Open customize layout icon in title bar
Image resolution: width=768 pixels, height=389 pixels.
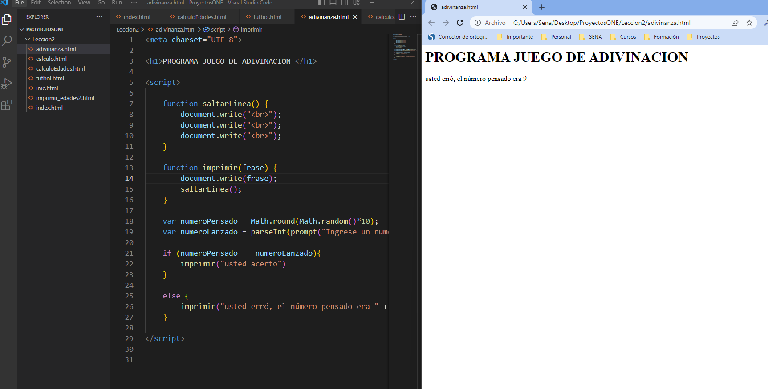coord(356,3)
